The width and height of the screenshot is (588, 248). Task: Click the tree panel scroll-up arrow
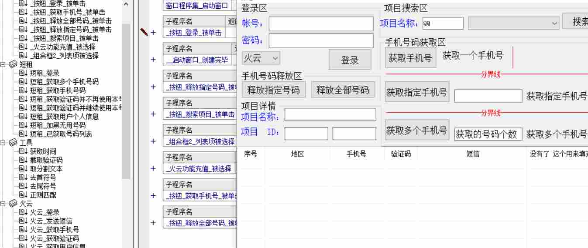(126, 4)
